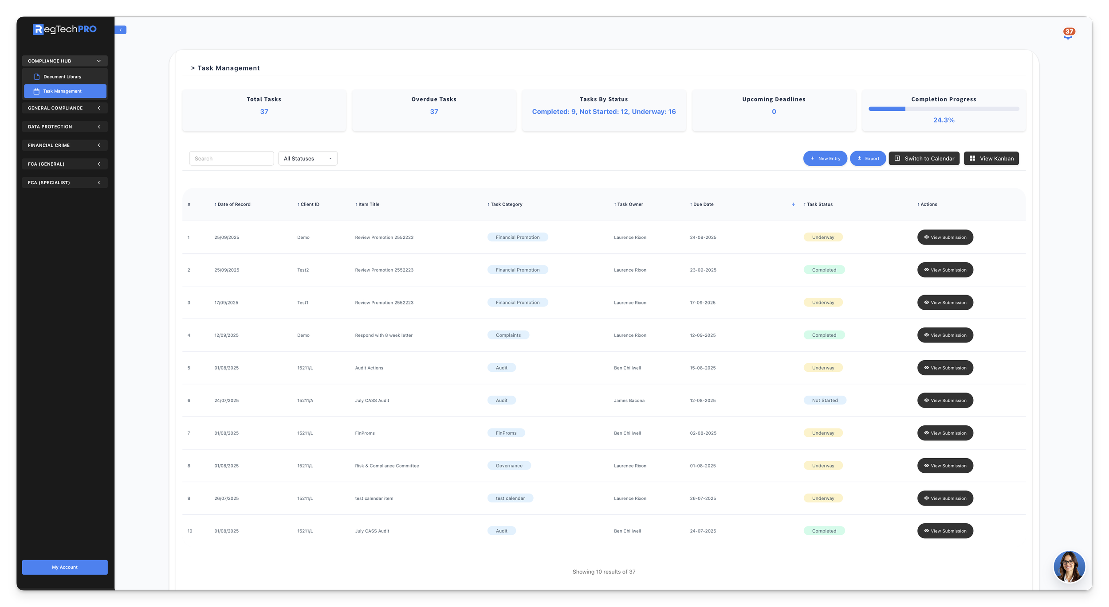This screenshot has height=607, width=1109.
Task: Toggle to Kanban view
Action: coord(991,159)
